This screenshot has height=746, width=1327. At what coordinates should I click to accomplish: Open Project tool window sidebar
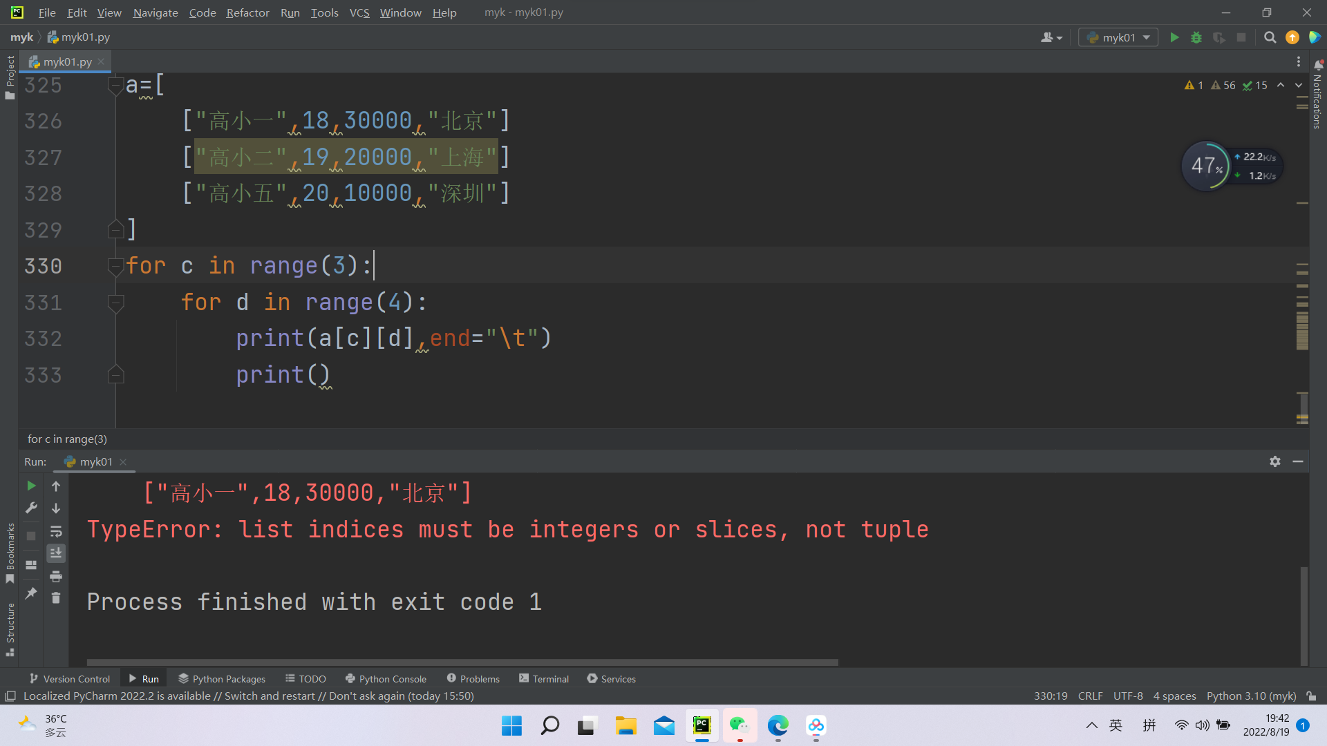10,76
